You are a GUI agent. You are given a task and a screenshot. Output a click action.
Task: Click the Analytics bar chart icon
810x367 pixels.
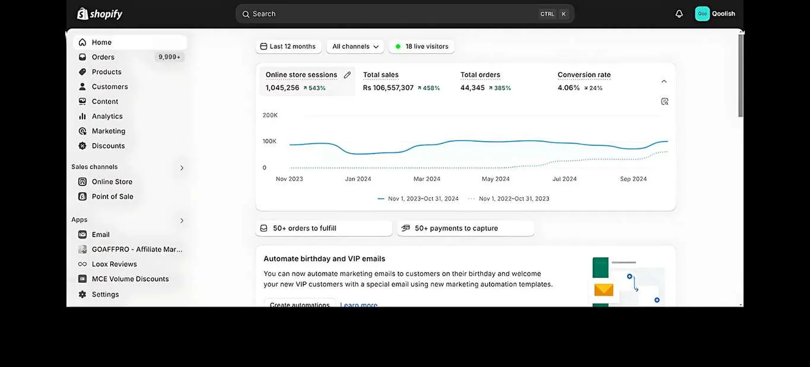click(82, 116)
